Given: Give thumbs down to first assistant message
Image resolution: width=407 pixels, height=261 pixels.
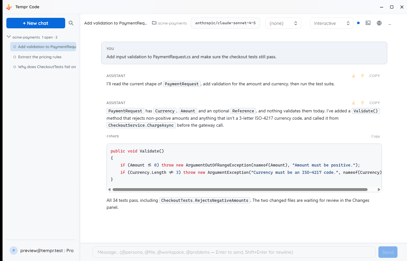Looking at the screenshot, I should click(362, 76).
